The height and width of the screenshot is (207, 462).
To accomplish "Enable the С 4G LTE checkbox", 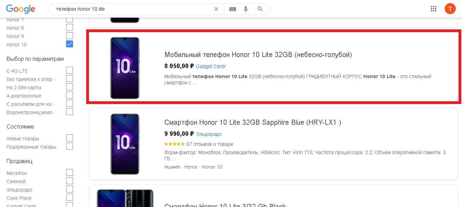I will [x=70, y=70].
